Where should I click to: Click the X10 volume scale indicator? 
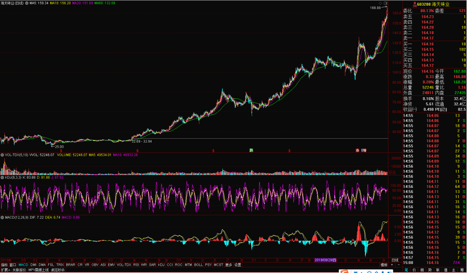click(x=391, y=173)
